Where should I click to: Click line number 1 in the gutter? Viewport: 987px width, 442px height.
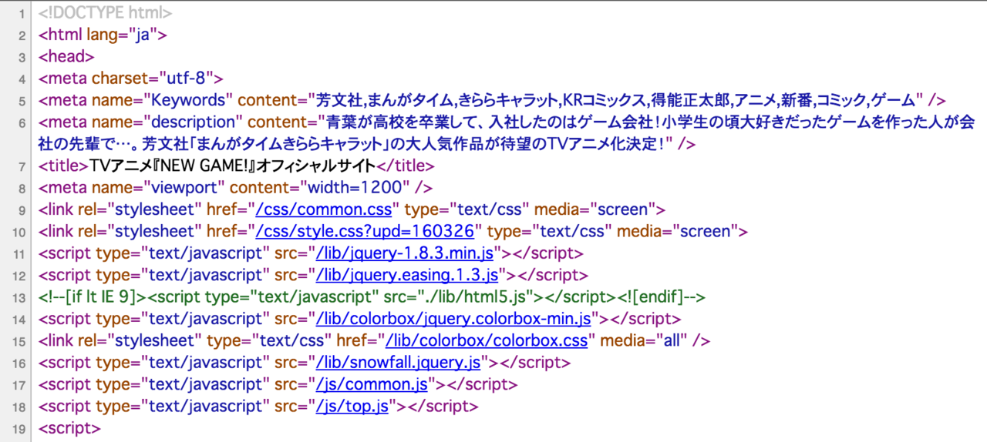(22, 14)
